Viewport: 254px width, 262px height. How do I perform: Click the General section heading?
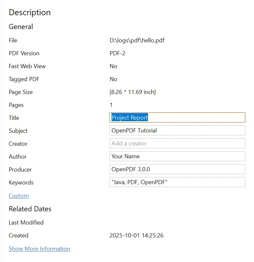21,27
